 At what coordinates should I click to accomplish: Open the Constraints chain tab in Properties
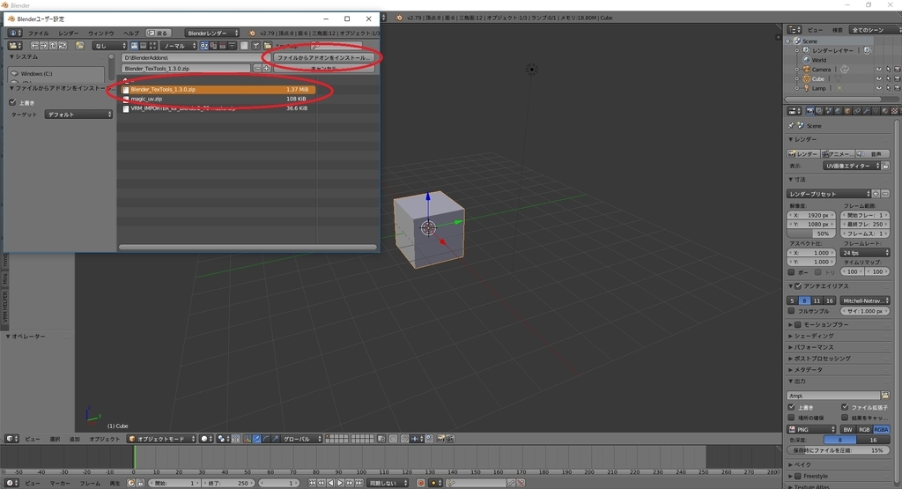coord(857,111)
